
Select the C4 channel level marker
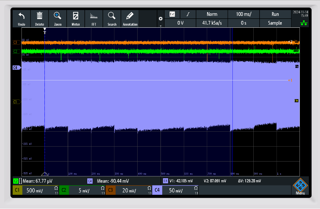click(x=15, y=68)
